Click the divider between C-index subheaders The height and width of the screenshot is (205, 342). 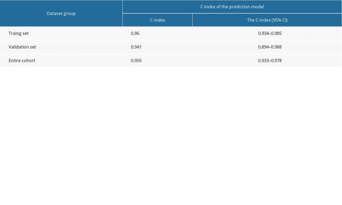click(x=193, y=20)
